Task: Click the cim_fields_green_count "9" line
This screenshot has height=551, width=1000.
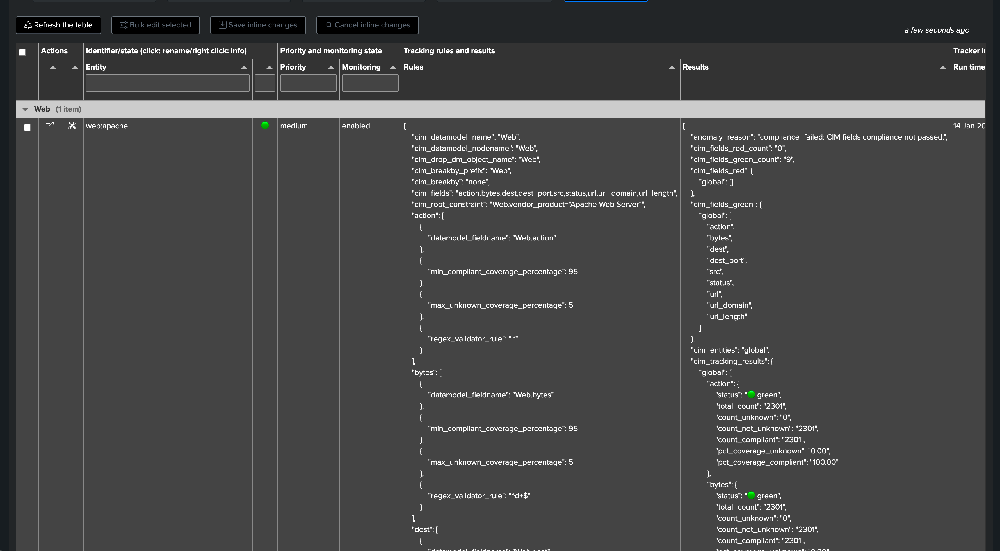Action: pos(743,160)
